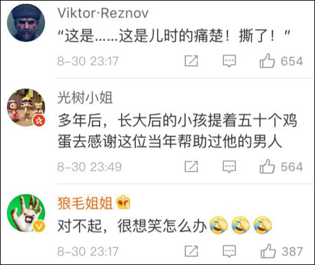Screen dimensions: 315x265
Task: Open the 光树小姐 username link
Action: pos(85,97)
